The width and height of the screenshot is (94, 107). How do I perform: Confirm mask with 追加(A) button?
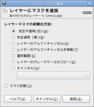pyautogui.click(x=76, y=99)
